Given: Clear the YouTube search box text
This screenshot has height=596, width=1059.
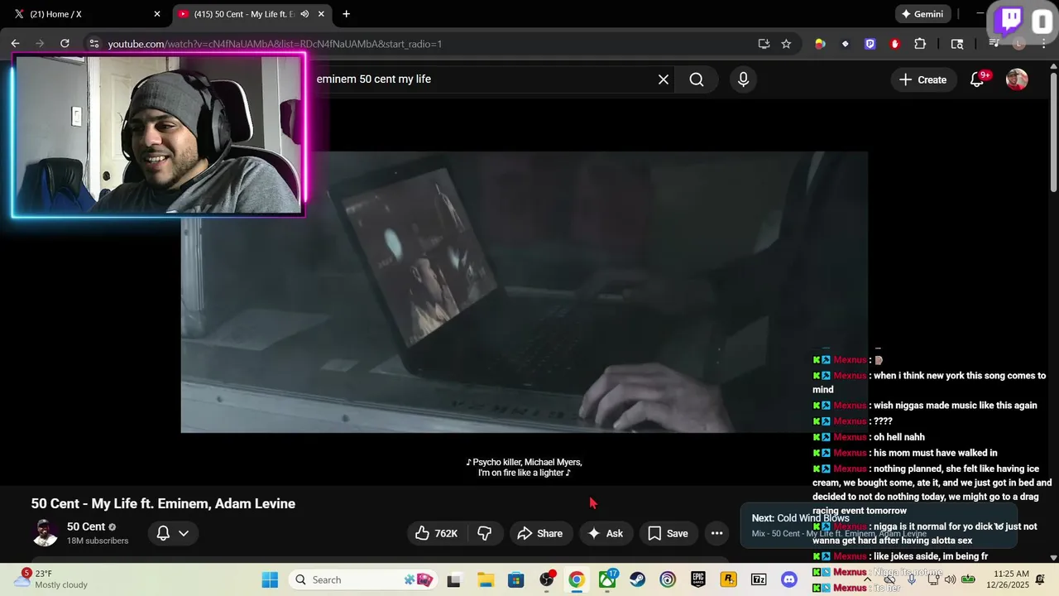Looking at the screenshot, I should tap(664, 79).
